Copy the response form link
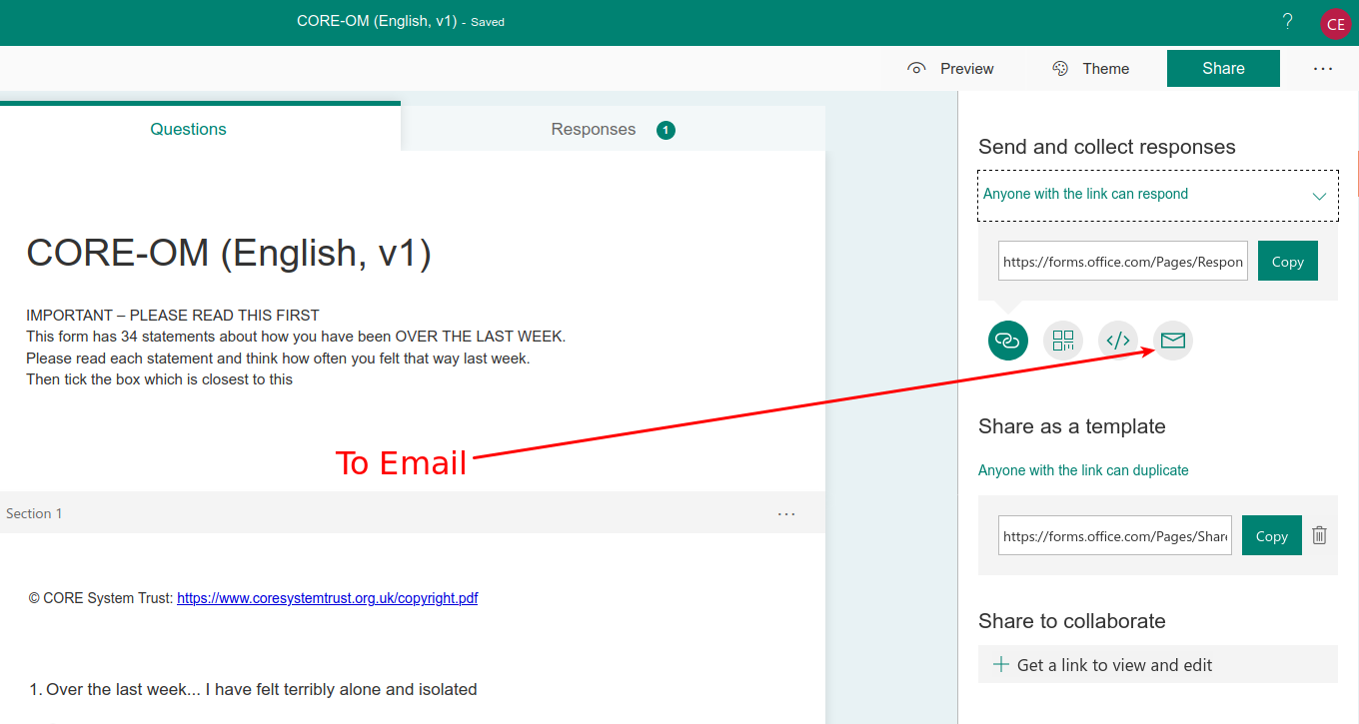Image resolution: width=1359 pixels, height=724 pixels. click(1287, 262)
